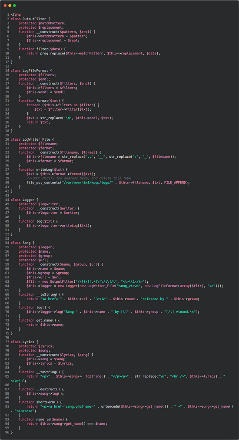
Task: Click 'protected $filters;' property line
Action: click(37, 75)
